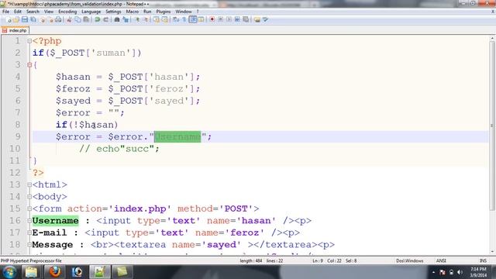496x279 pixels.
Task: Collapse the fold marker on line 16
Action: click(x=29, y=221)
